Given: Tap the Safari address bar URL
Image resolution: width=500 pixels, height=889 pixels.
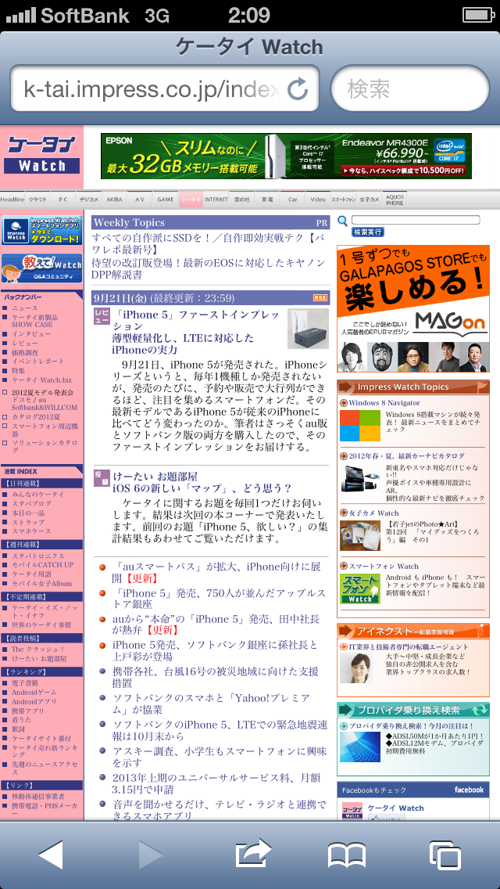Looking at the screenshot, I should pos(152,89).
